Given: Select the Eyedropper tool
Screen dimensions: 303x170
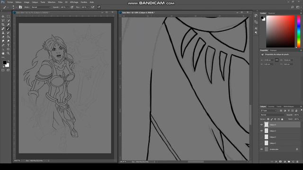Looking at the screenshot, I should tap(8, 25).
